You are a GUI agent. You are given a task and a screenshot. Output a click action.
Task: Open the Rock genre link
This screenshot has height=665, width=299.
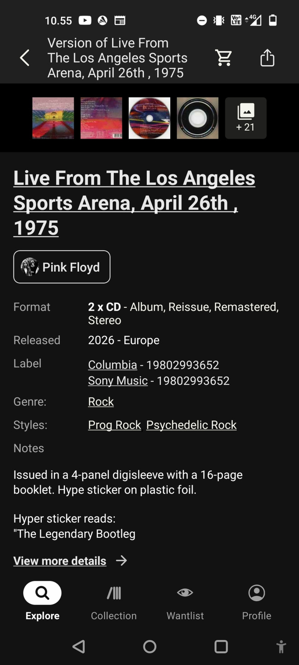point(101,402)
